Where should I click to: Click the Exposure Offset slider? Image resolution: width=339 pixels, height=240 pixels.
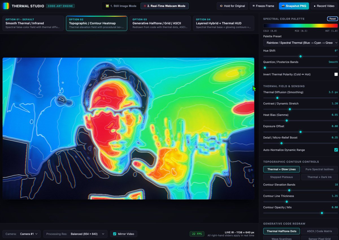(x=301, y=132)
